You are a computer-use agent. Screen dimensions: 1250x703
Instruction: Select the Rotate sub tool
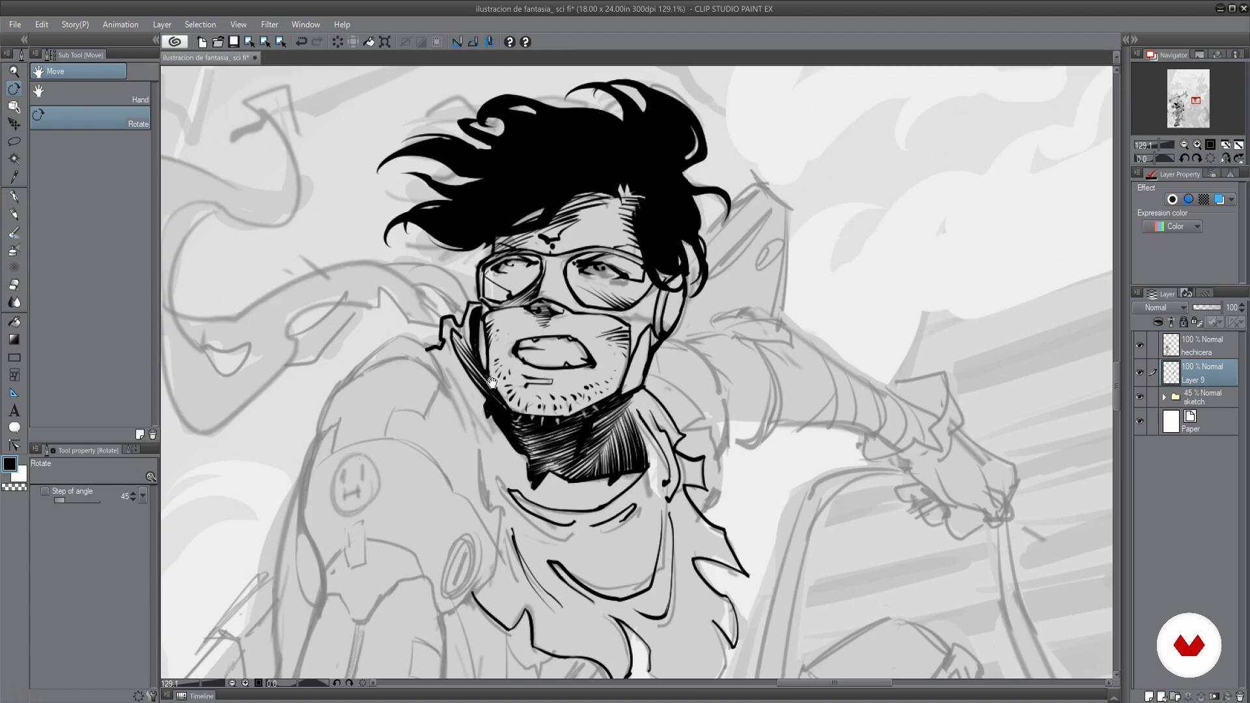tap(90, 118)
